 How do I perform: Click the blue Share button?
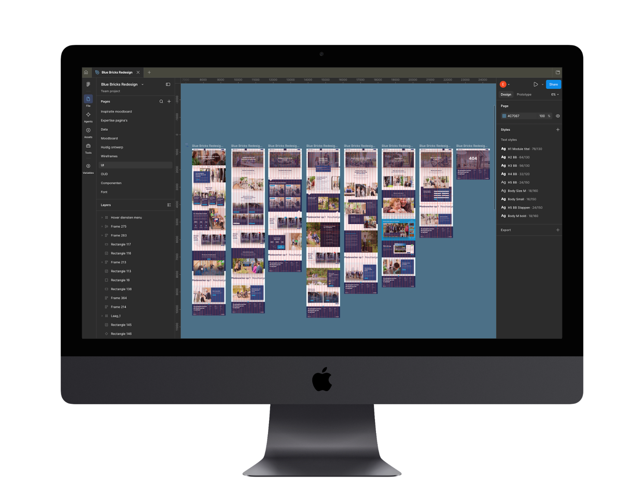tap(553, 84)
